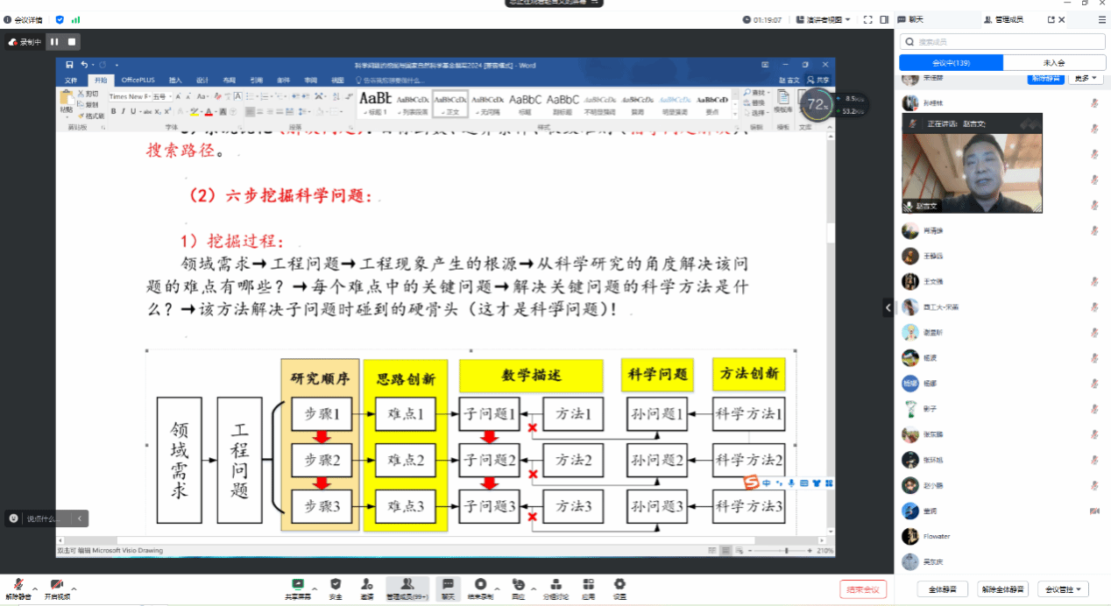Click the Share Screen (共享屏幕) icon
Viewport: 1111px width, 606px height.
(297, 585)
